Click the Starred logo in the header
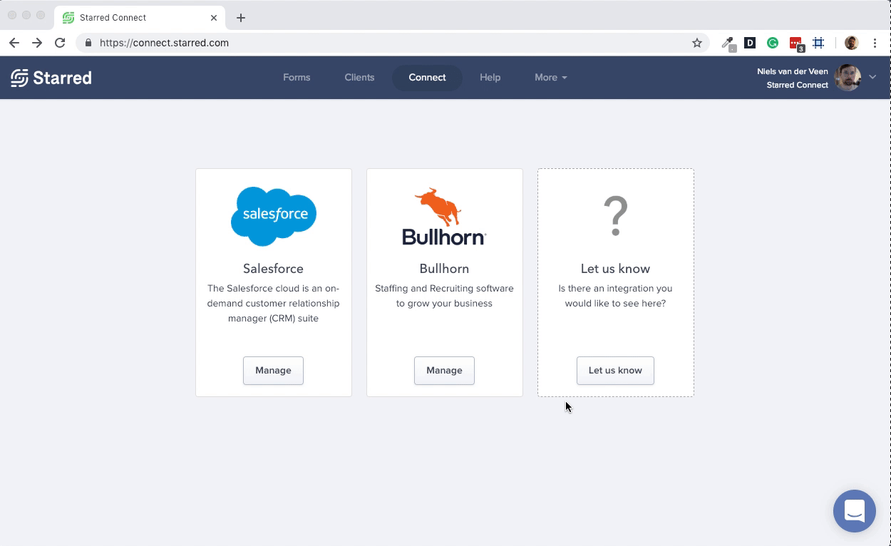This screenshot has height=546, width=891. click(x=51, y=78)
